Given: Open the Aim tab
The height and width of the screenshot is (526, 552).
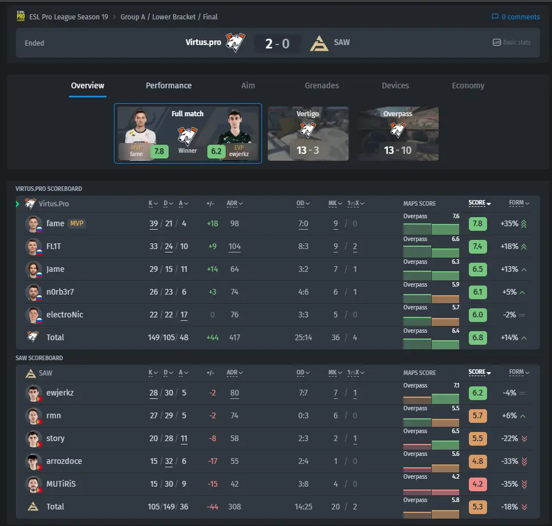Looking at the screenshot, I should 248,86.
